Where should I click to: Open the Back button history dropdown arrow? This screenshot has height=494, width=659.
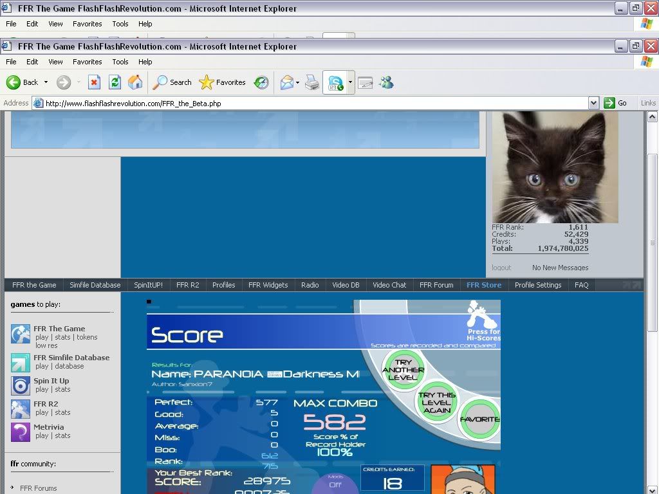46,82
